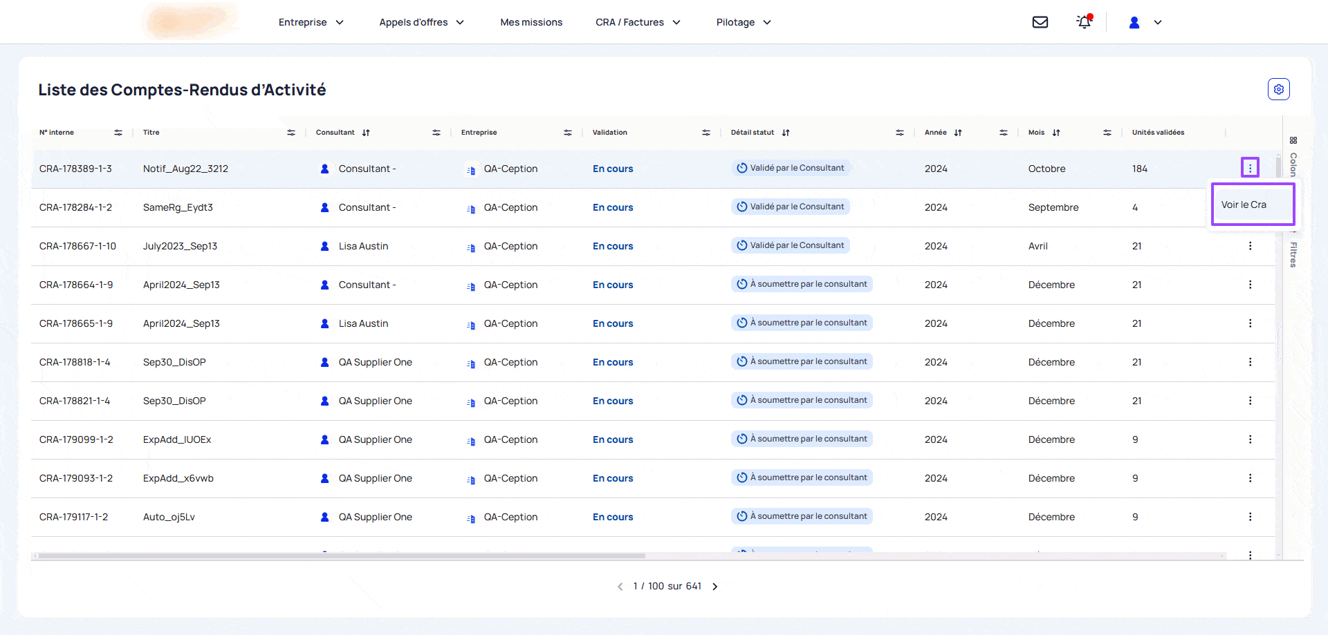The image size is (1328, 635).
Task: Open the notifications bell icon
Action: coord(1084,22)
